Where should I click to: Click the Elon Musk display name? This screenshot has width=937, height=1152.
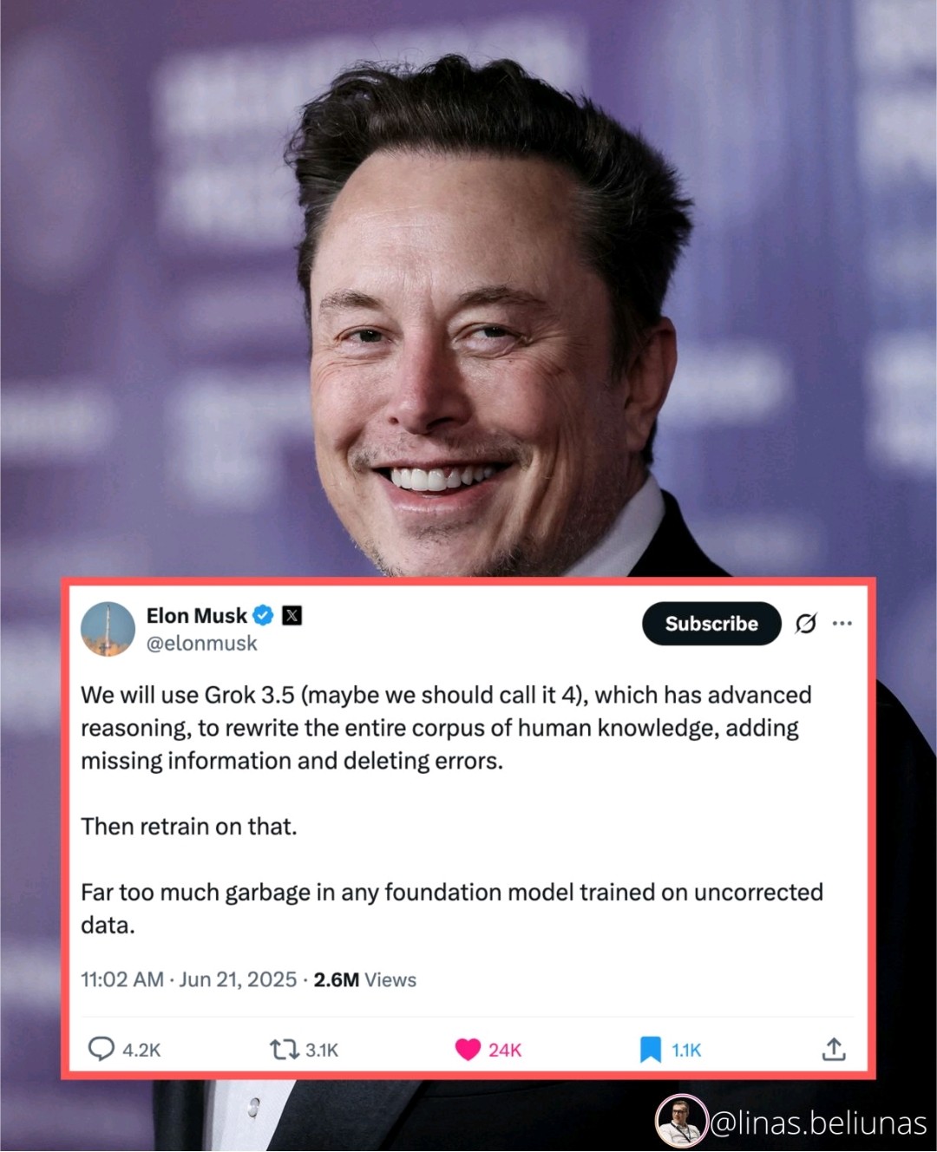pyautogui.click(x=196, y=615)
